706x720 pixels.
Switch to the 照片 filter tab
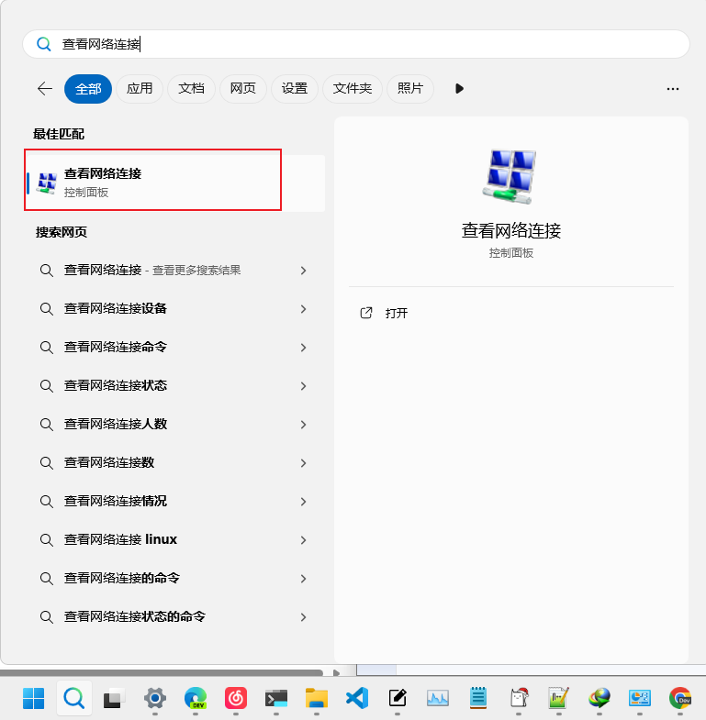click(410, 89)
